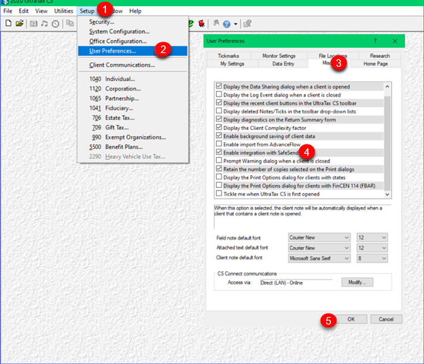Toggle Display the Data Sharing dialog checkbox
The image size is (424, 364).
click(219, 86)
